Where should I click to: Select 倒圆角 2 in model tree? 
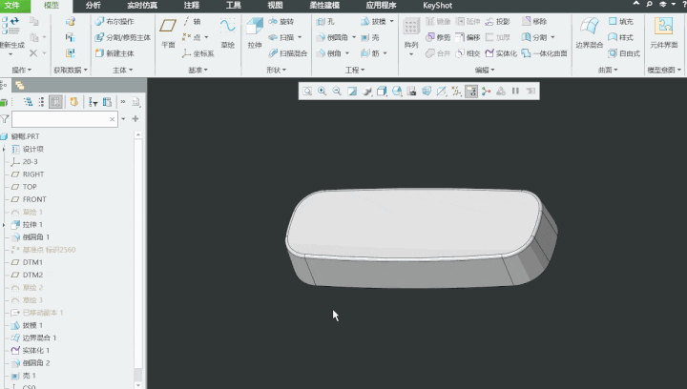click(31, 363)
